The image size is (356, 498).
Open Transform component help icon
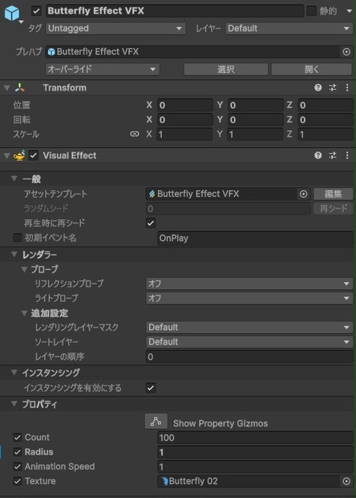(x=318, y=88)
